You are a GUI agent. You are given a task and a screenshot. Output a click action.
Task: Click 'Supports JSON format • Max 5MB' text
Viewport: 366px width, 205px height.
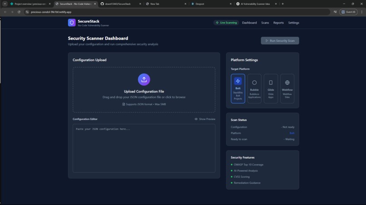pos(146,104)
